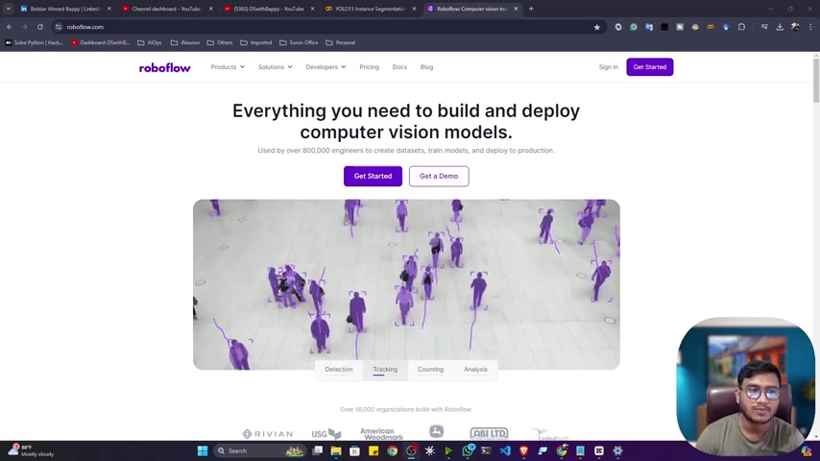Click the Roboflow logo in the header
Viewport: 820px width, 461px height.
165,67
